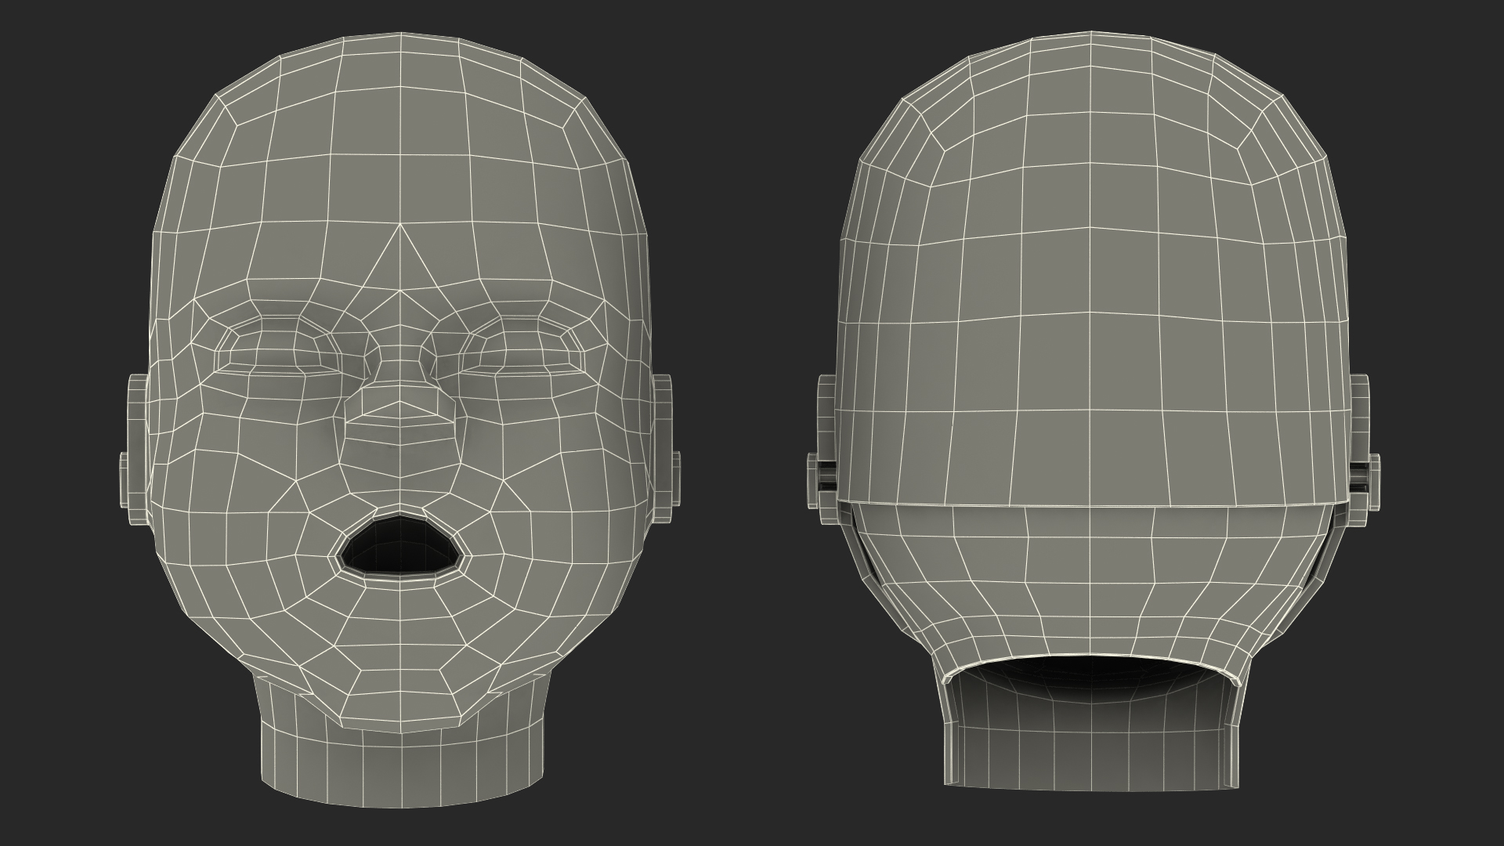
Task: Select the front-view head mouth opening
Action: point(400,548)
